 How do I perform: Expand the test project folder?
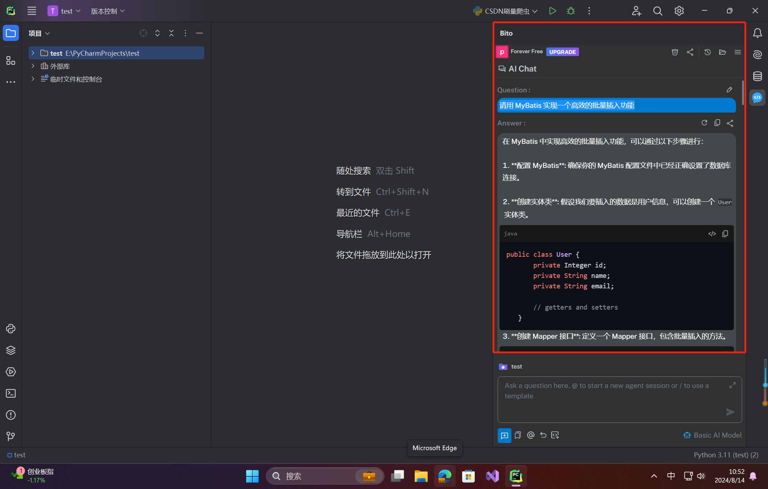pyautogui.click(x=33, y=53)
